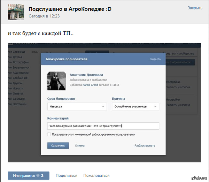Close the post viewer with top Закрыть
The width and height of the screenshot is (209, 182).
click(195, 8)
